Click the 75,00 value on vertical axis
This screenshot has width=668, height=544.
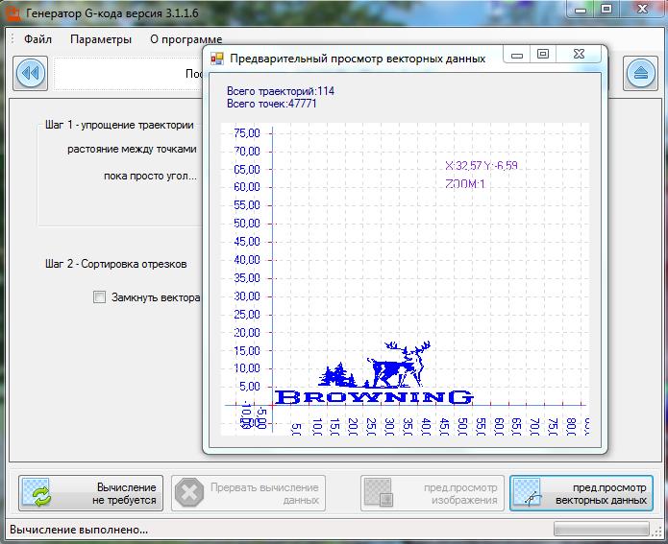coord(247,133)
